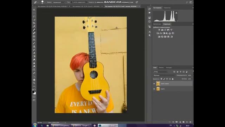Add a Hue/Saturation adjustment
Screen dimensions: 225x127
pos(157,33)
